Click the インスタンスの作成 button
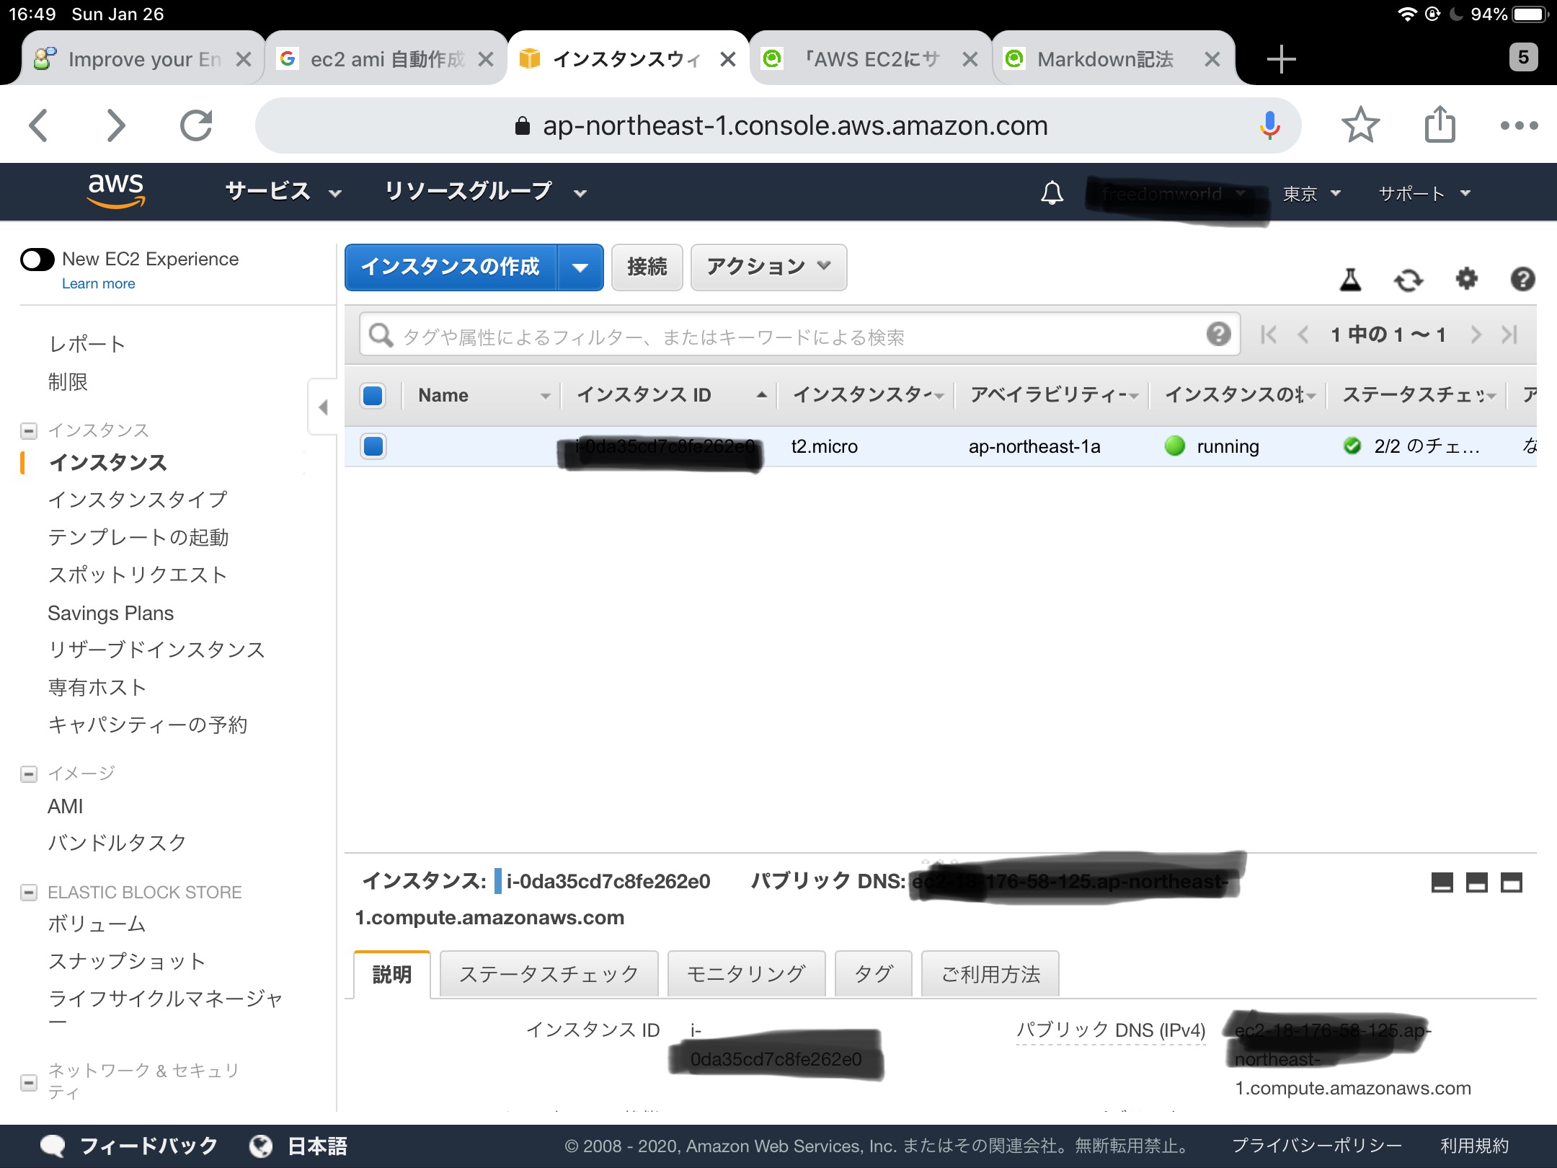The height and width of the screenshot is (1168, 1557). pyautogui.click(x=451, y=267)
